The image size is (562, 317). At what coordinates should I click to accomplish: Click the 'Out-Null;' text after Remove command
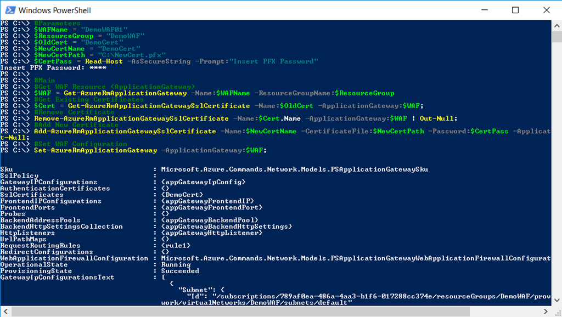[x=439, y=118]
